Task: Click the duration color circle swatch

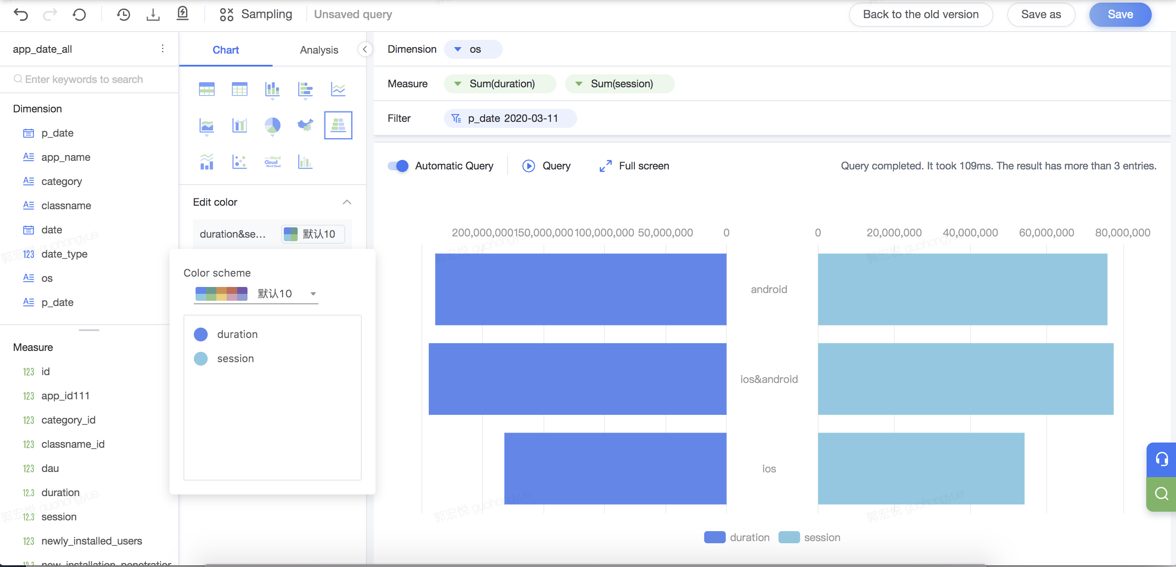Action: (x=201, y=334)
